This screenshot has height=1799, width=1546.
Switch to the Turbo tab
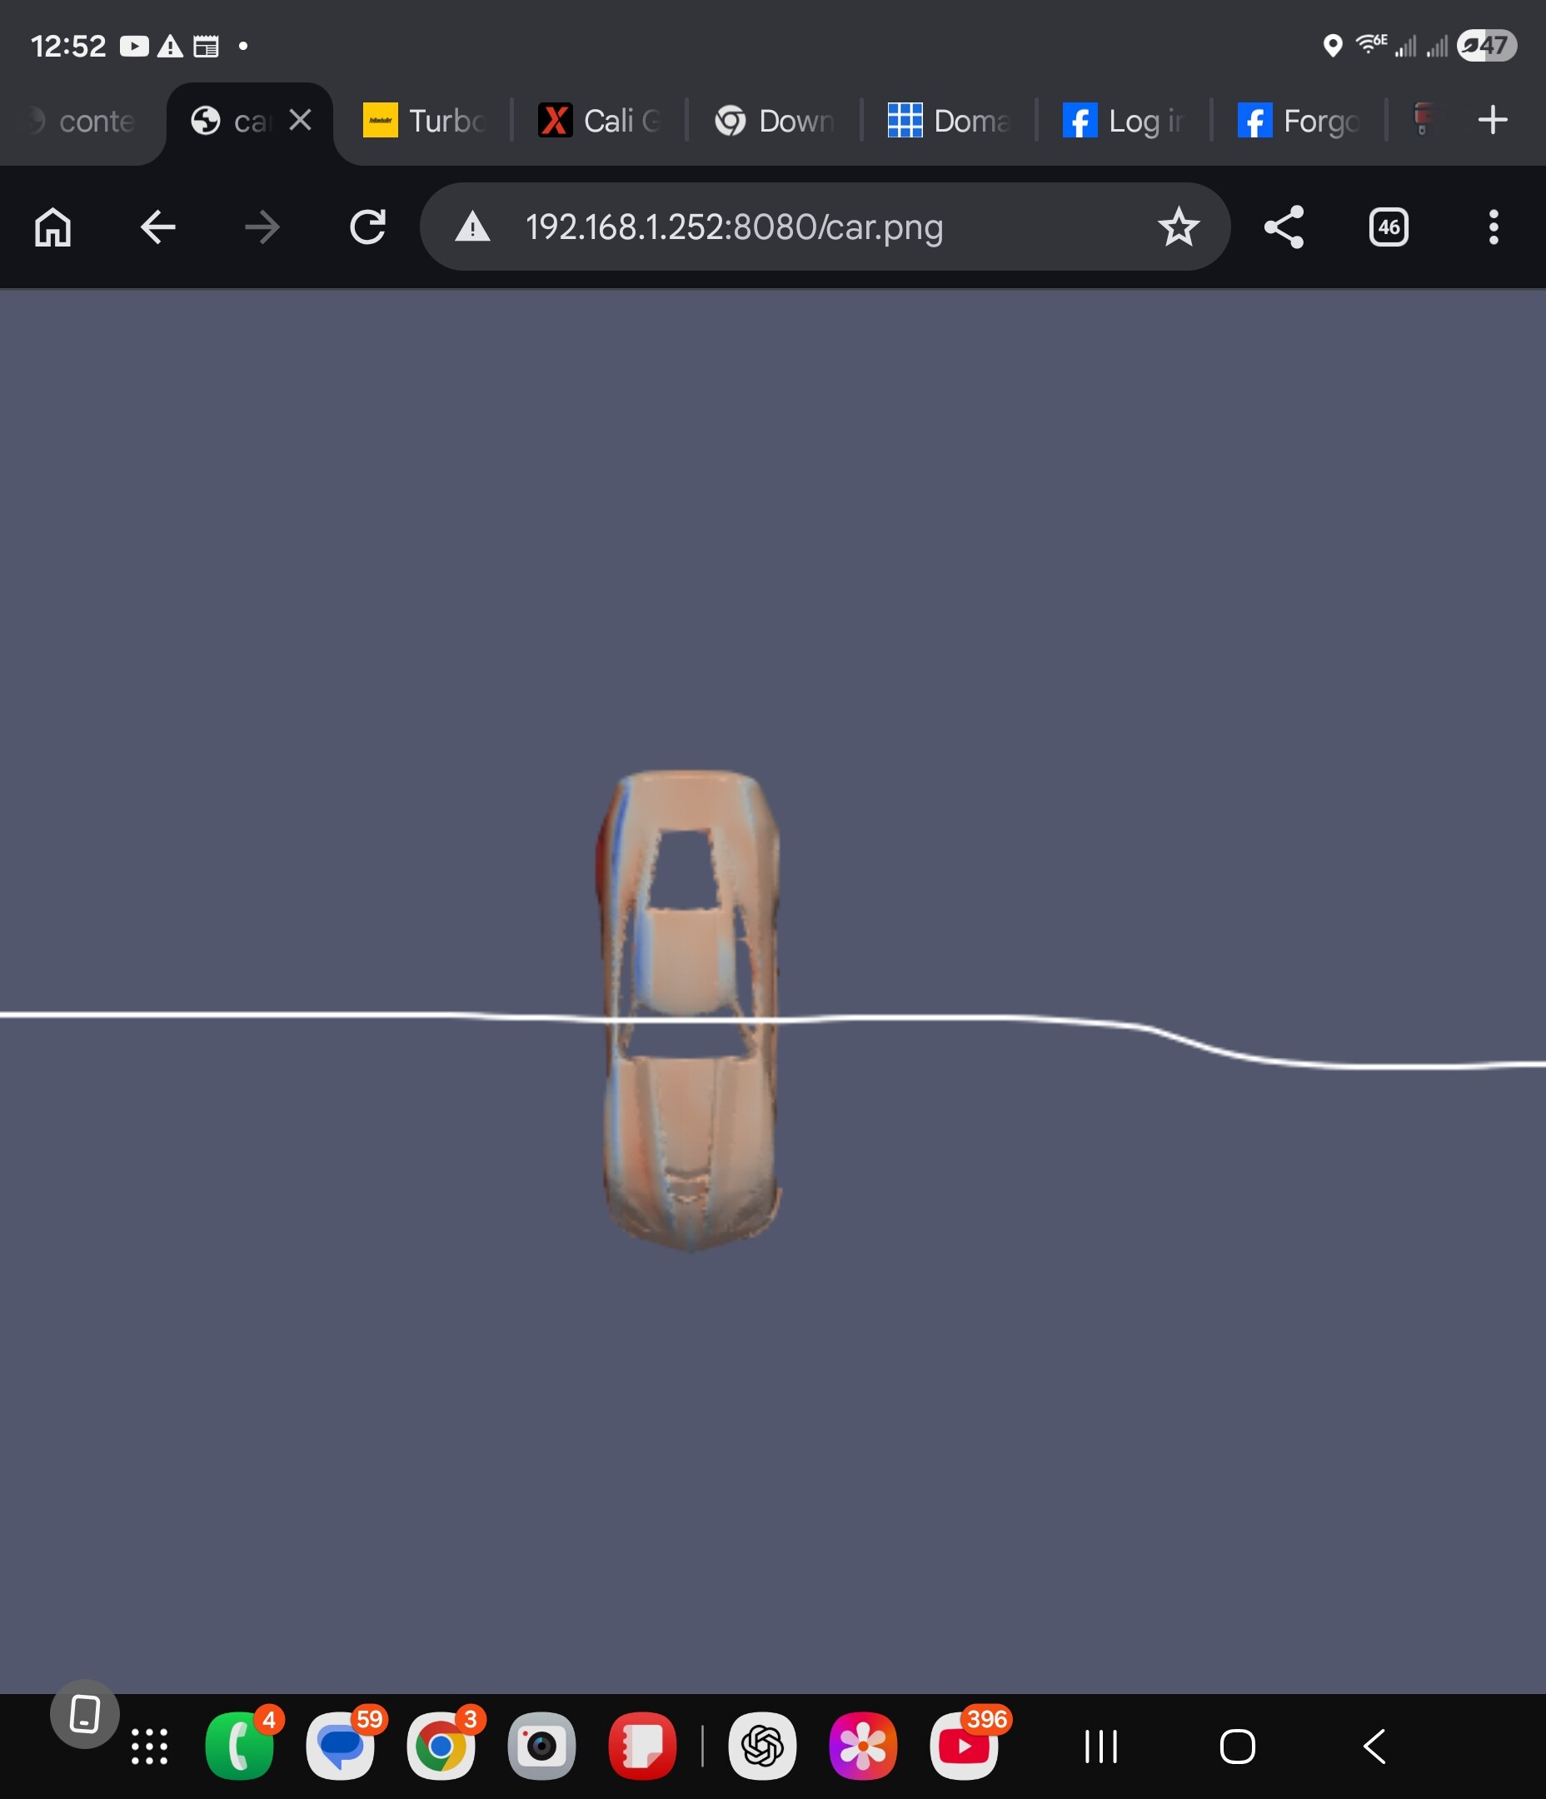coord(424,121)
